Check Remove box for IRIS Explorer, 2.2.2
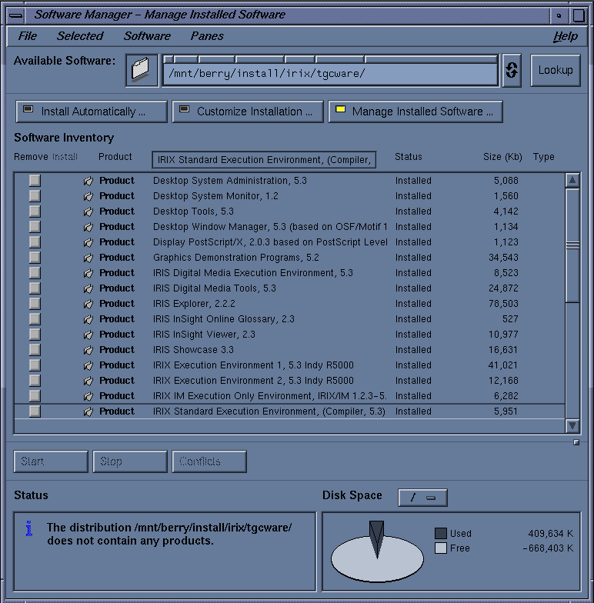 (35, 303)
